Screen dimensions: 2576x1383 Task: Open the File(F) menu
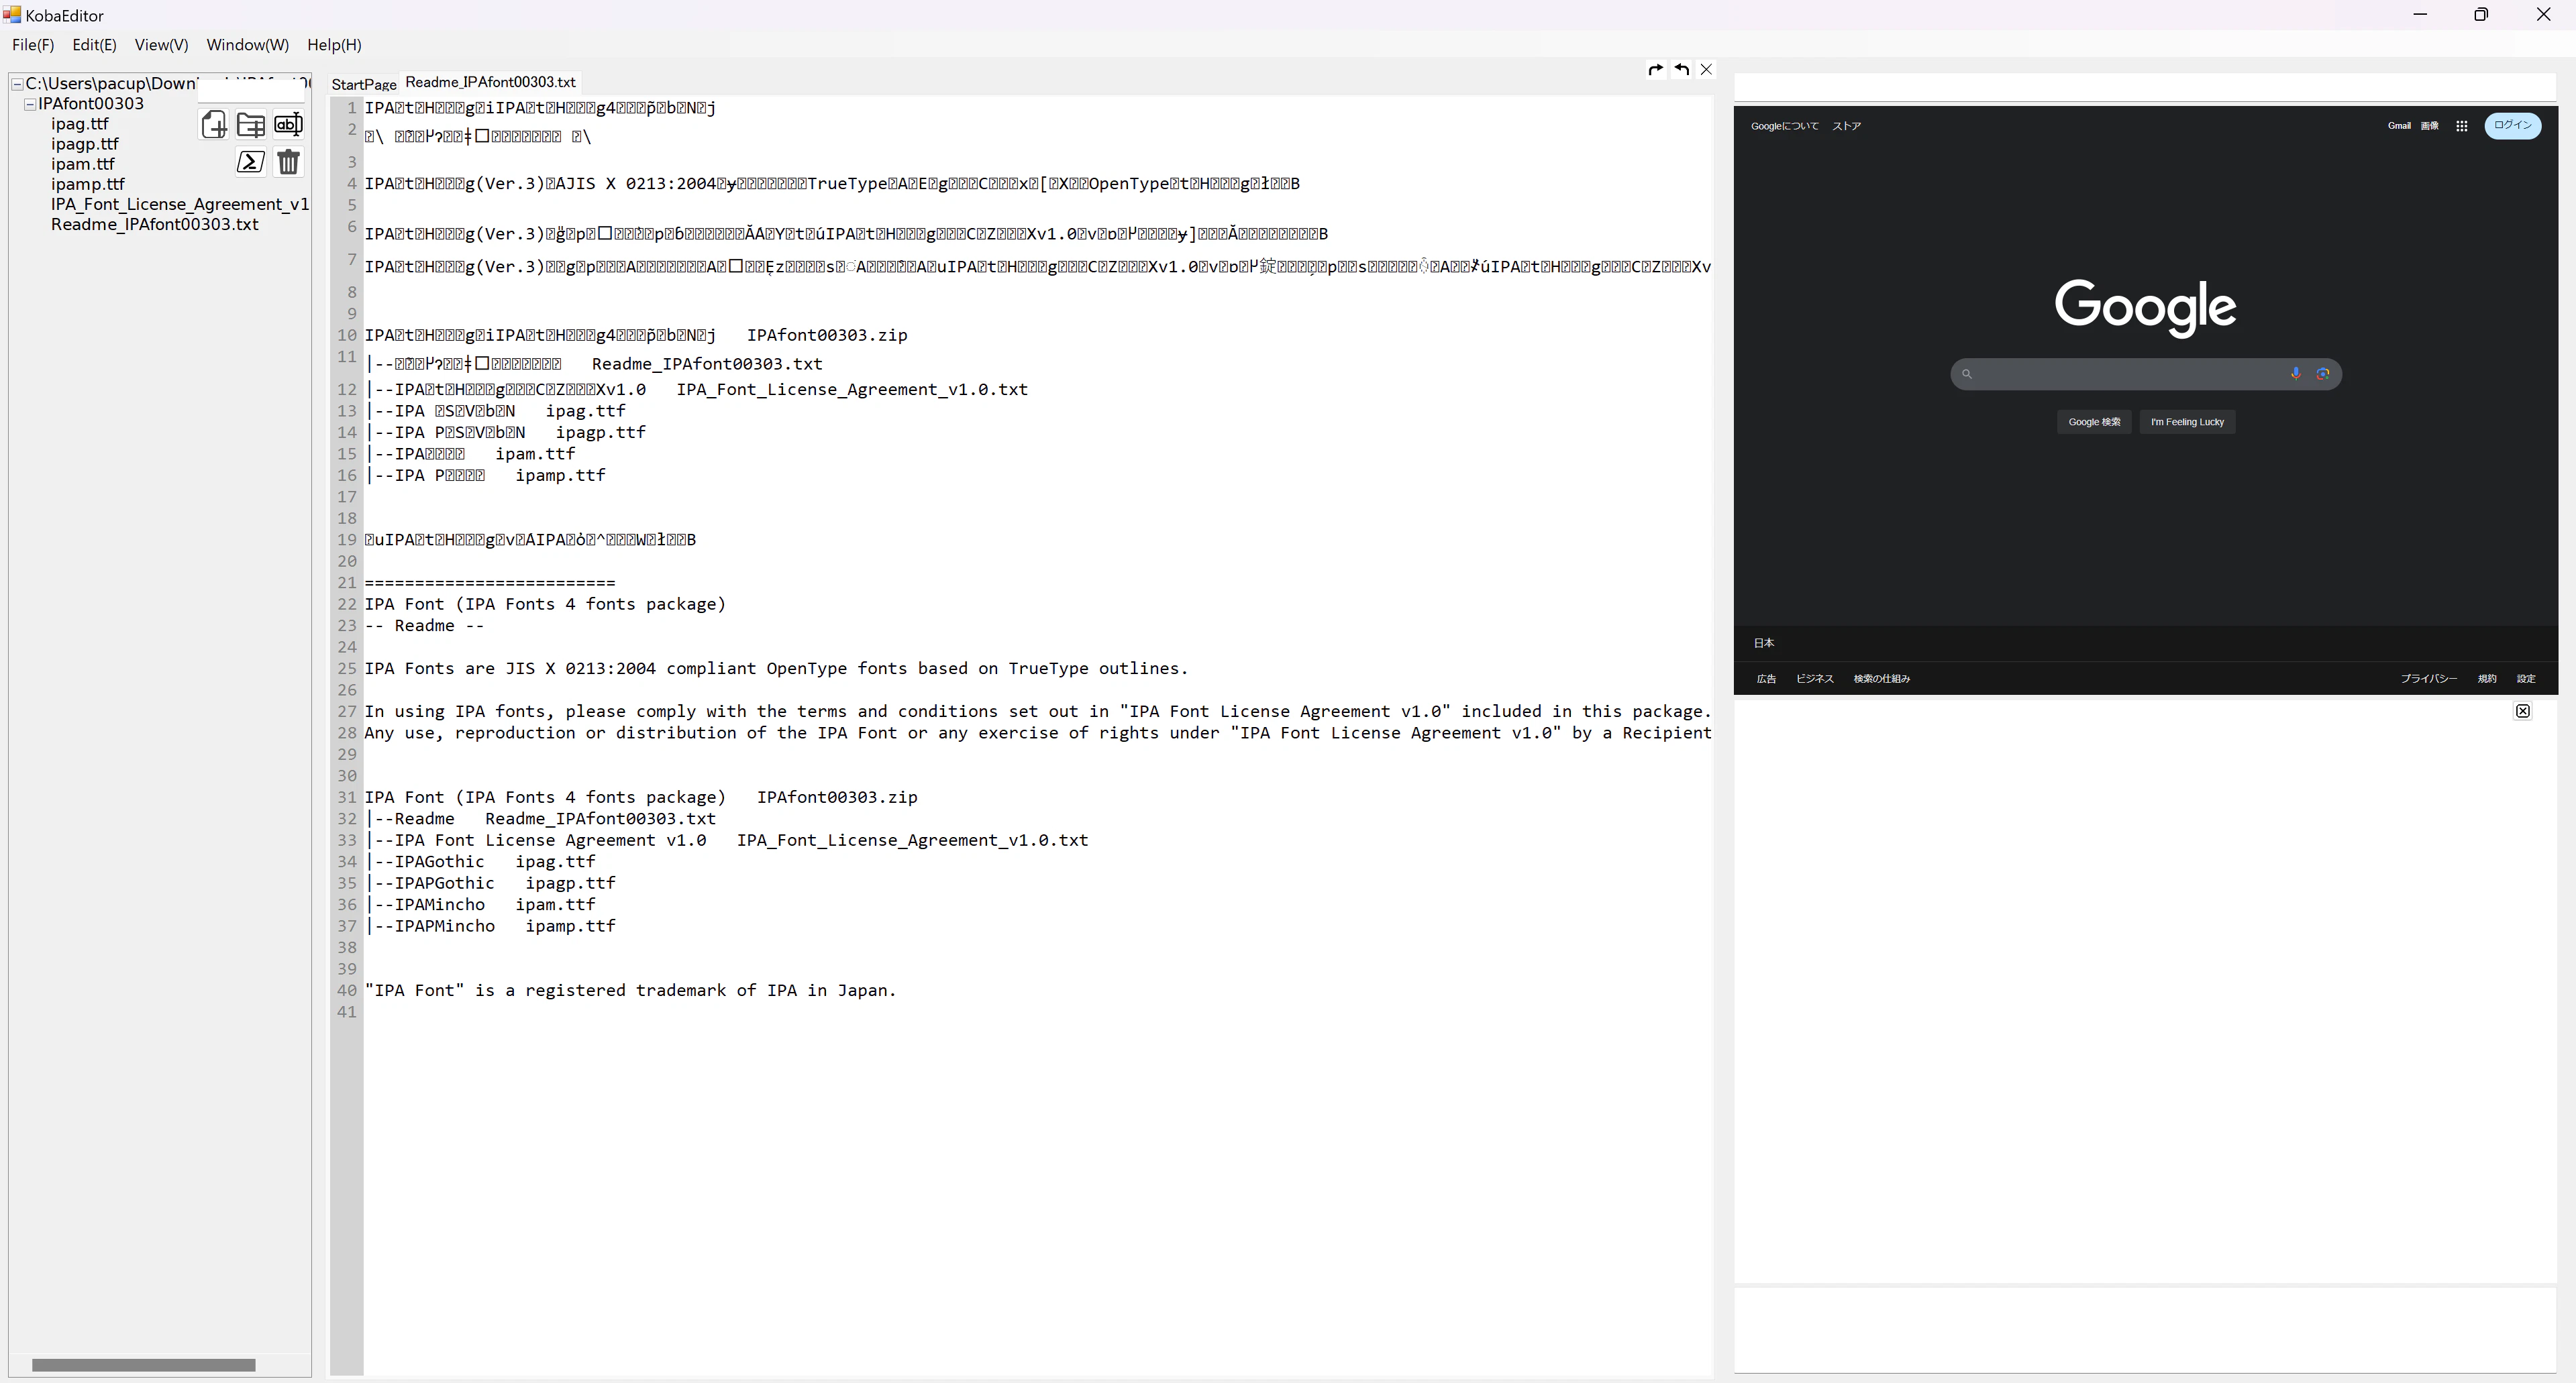point(33,45)
